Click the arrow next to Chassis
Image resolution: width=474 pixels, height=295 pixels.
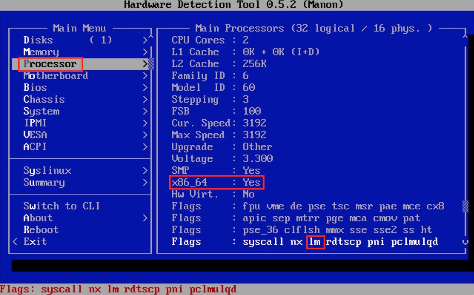click(x=145, y=100)
